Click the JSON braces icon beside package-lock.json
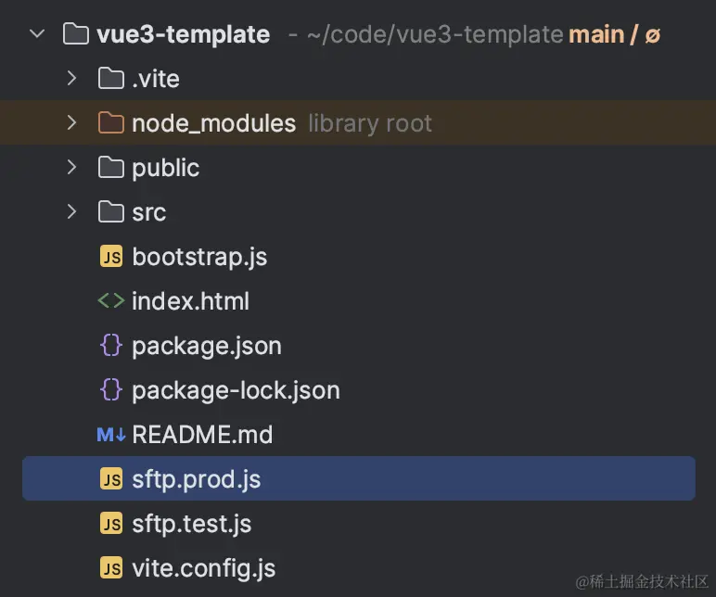This screenshot has height=597, width=716. 111,391
